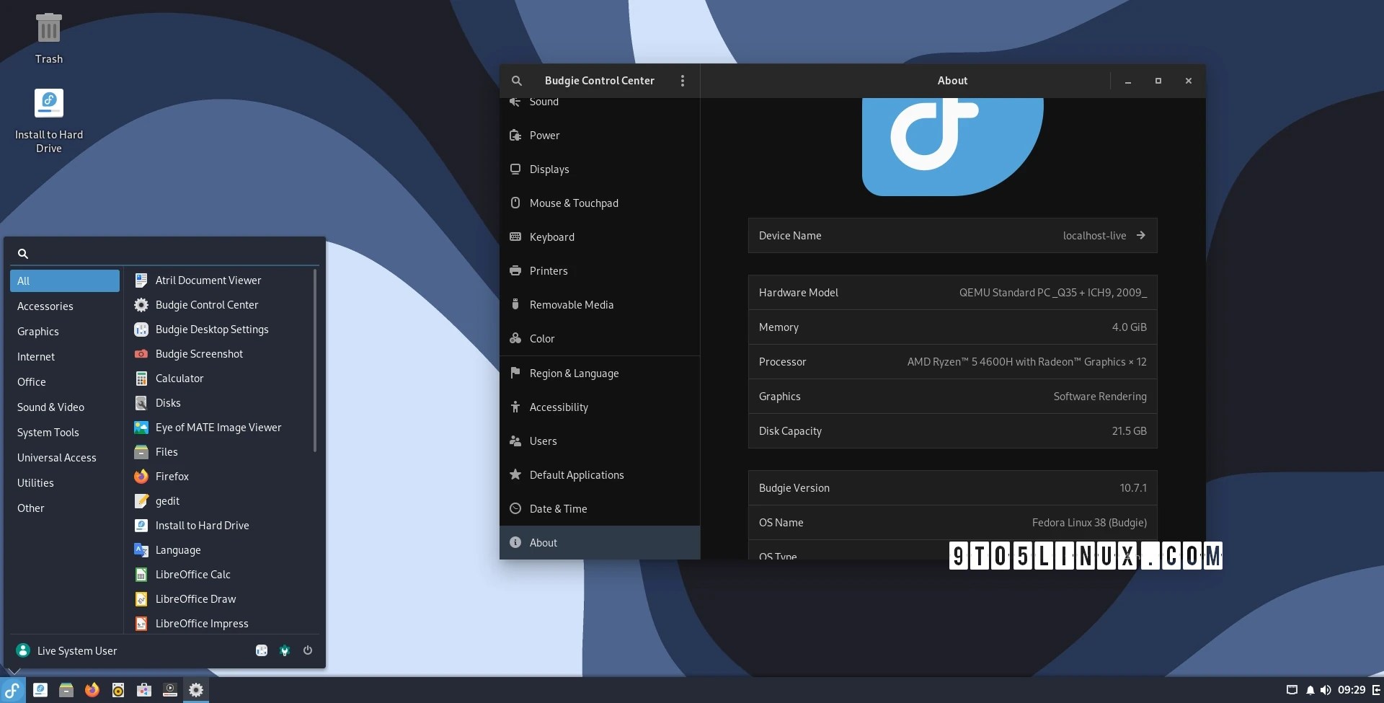Click the power icon in the app menu
The height and width of the screenshot is (703, 1384).
coord(308,650)
